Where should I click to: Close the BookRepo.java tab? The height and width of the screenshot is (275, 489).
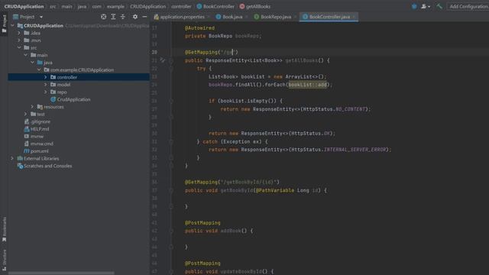[295, 17]
